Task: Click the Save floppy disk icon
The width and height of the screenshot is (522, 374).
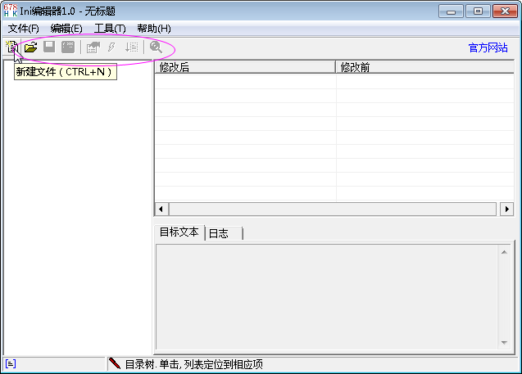Action: pyautogui.click(x=49, y=47)
